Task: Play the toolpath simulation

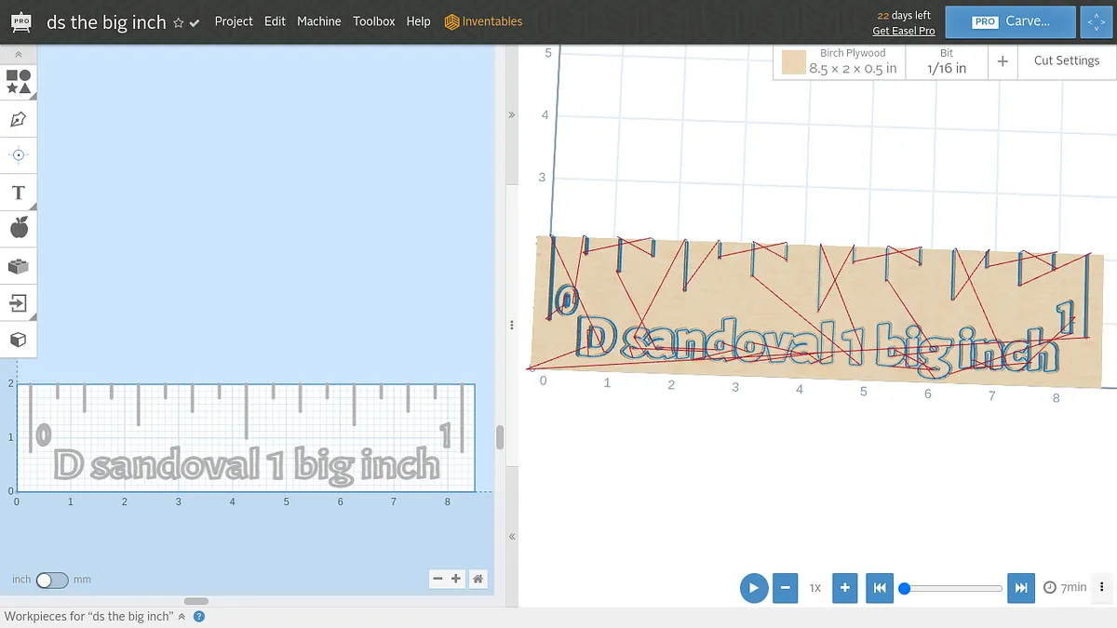Action: pyautogui.click(x=753, y=588)
